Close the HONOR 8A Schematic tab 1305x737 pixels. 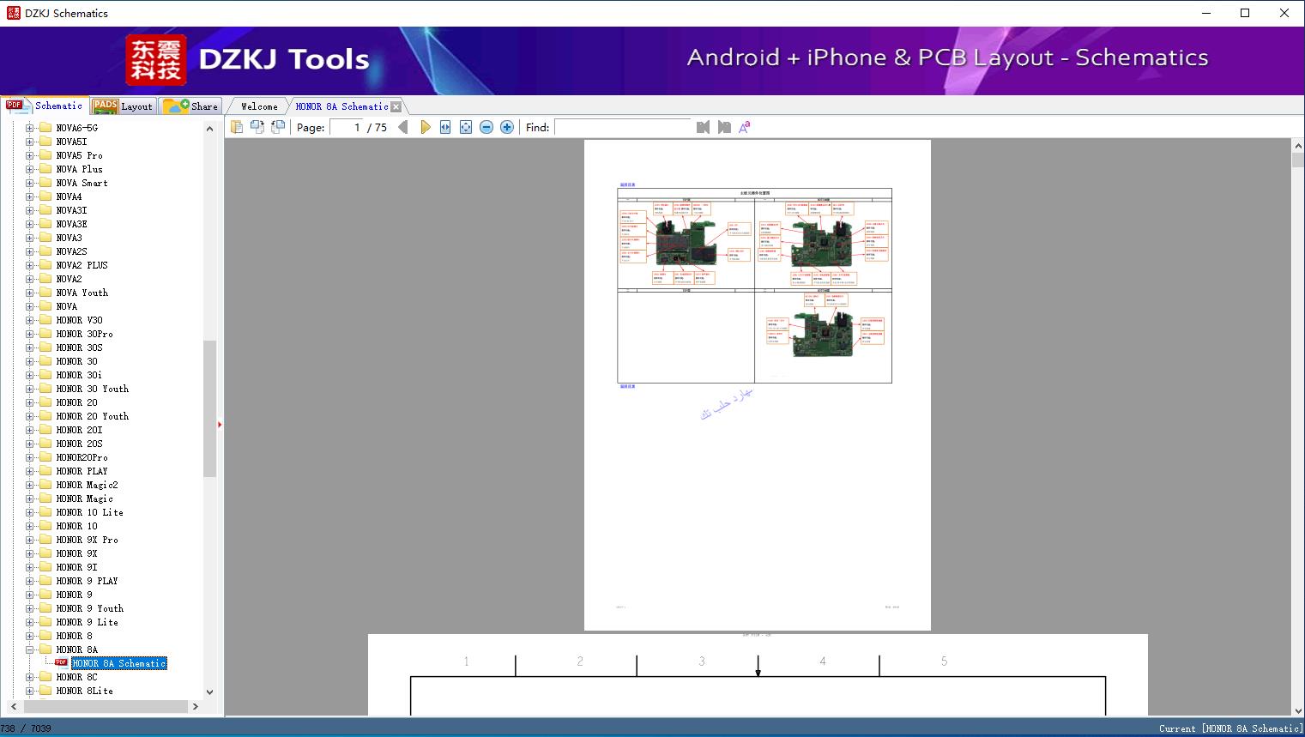coord(396,106)
